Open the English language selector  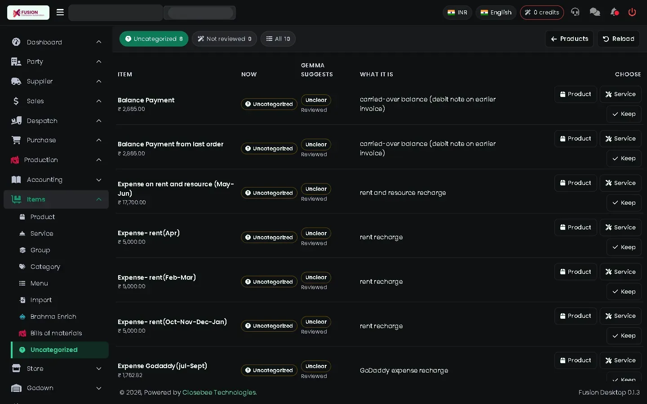[496, 12]
